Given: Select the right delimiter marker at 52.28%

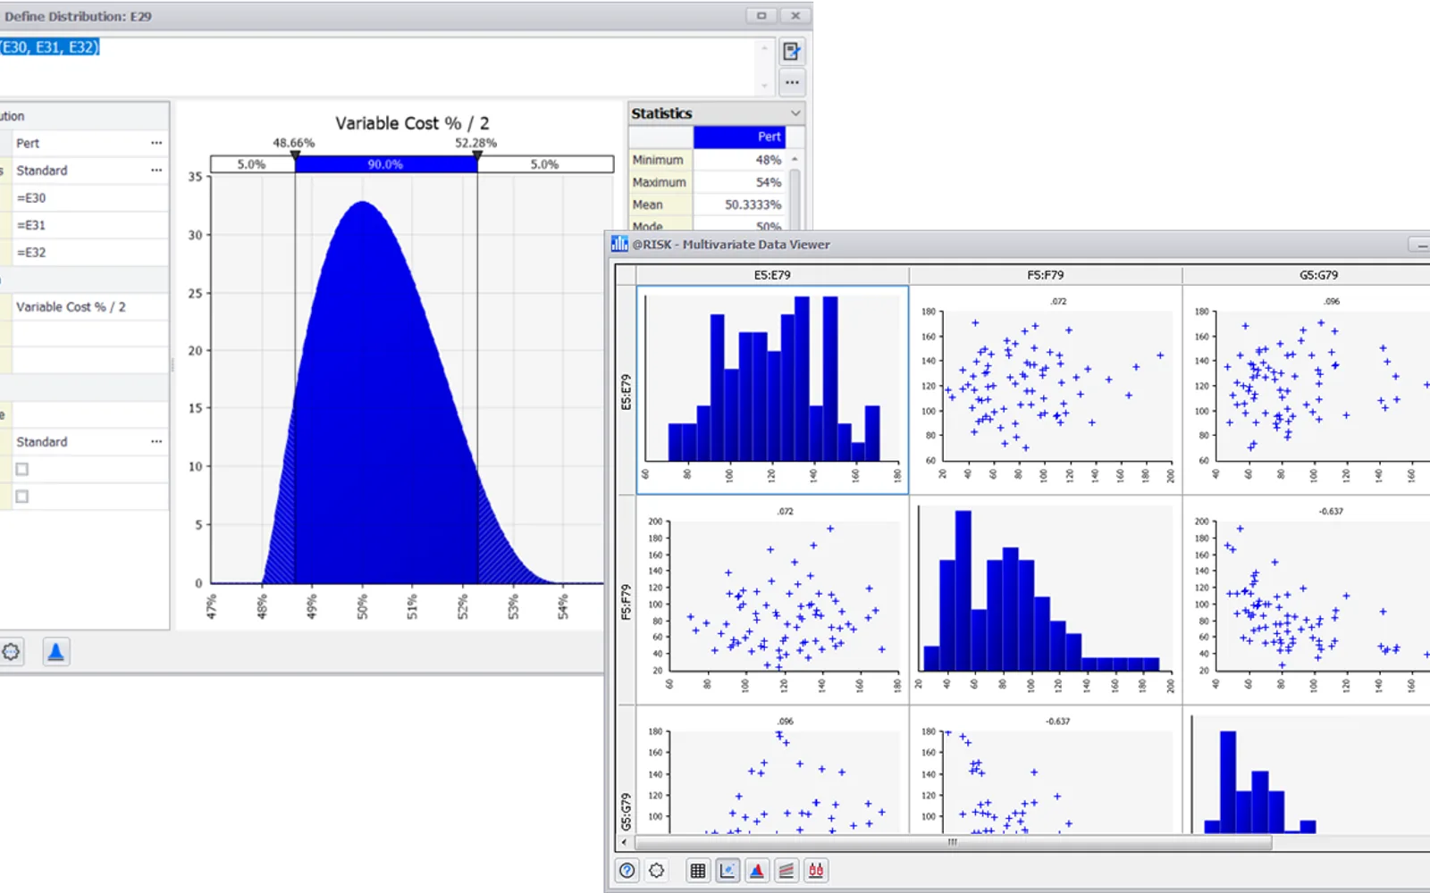Looking at the screenshot, I should click(x=477, y=156).
